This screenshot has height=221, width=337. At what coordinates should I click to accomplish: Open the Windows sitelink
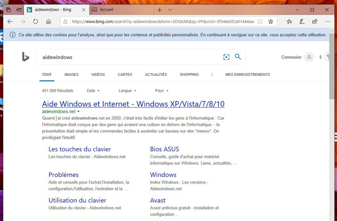click(163, 175)
